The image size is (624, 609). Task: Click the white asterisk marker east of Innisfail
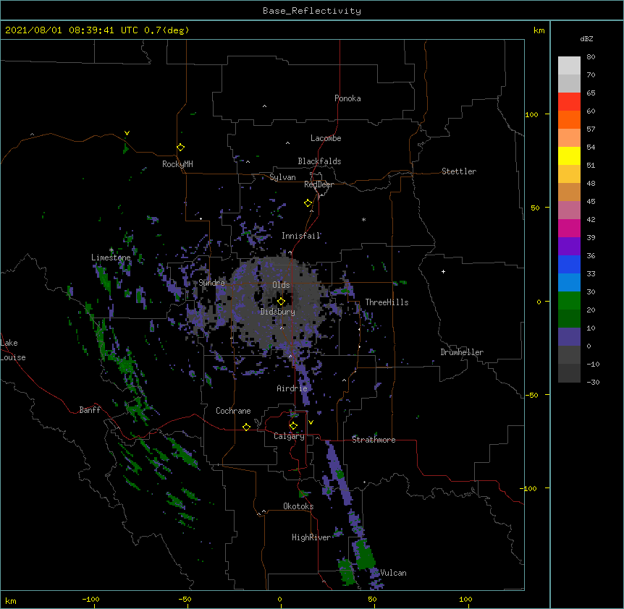tap(363, 219)
